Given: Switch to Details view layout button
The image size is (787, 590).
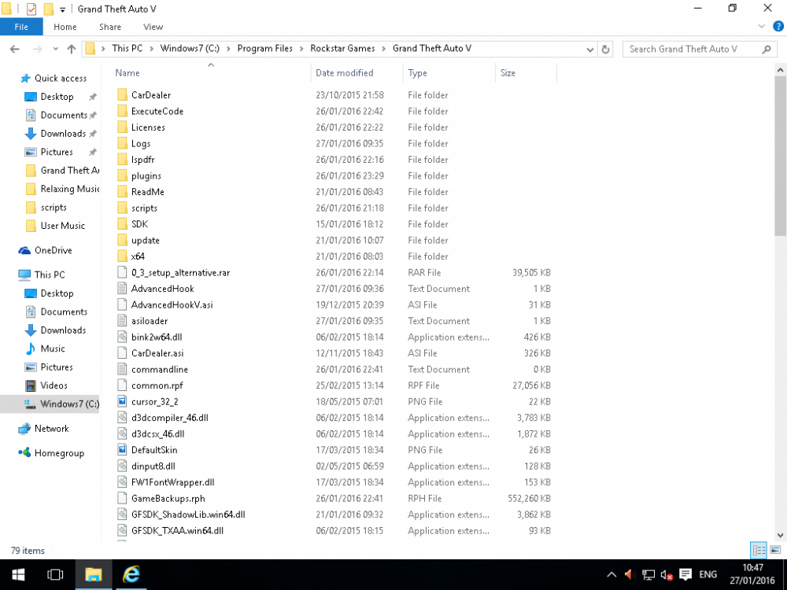Looking at the screenshot, I should [759, 550].
